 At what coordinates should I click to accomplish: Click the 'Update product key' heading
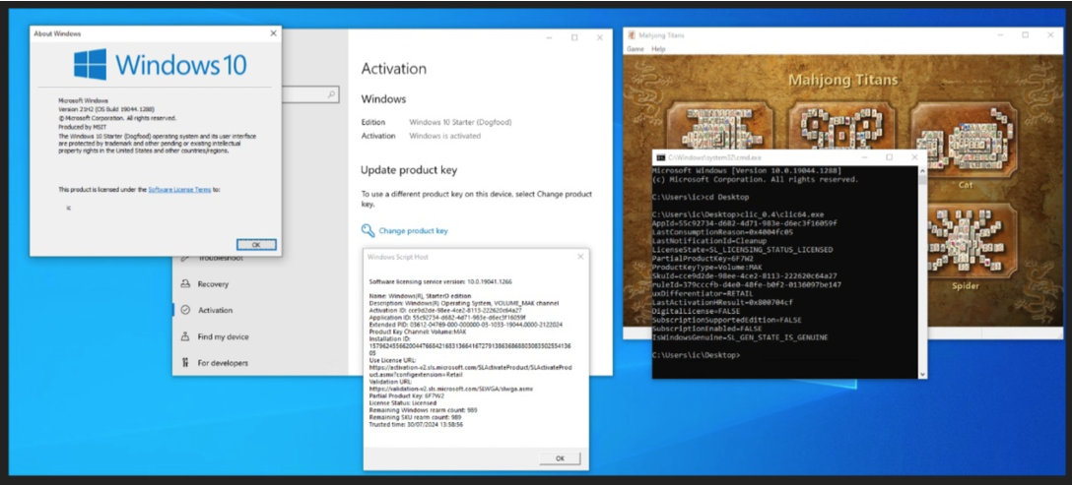point(409,170)
